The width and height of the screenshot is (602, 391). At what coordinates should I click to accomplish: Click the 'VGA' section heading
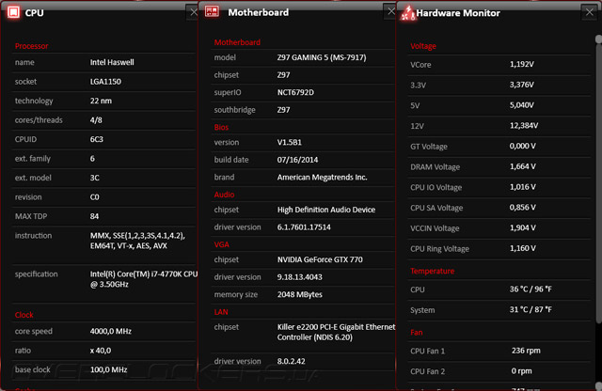click(x=222, y=244)
